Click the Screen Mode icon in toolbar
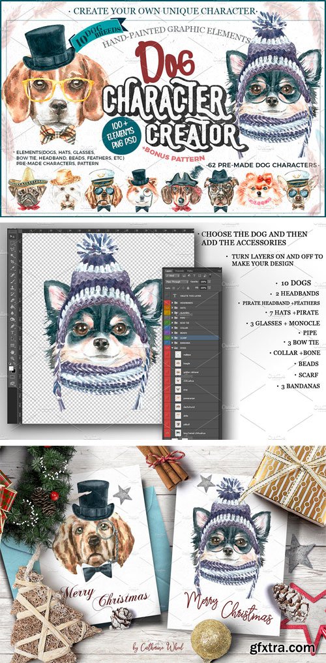 [12, 384]
